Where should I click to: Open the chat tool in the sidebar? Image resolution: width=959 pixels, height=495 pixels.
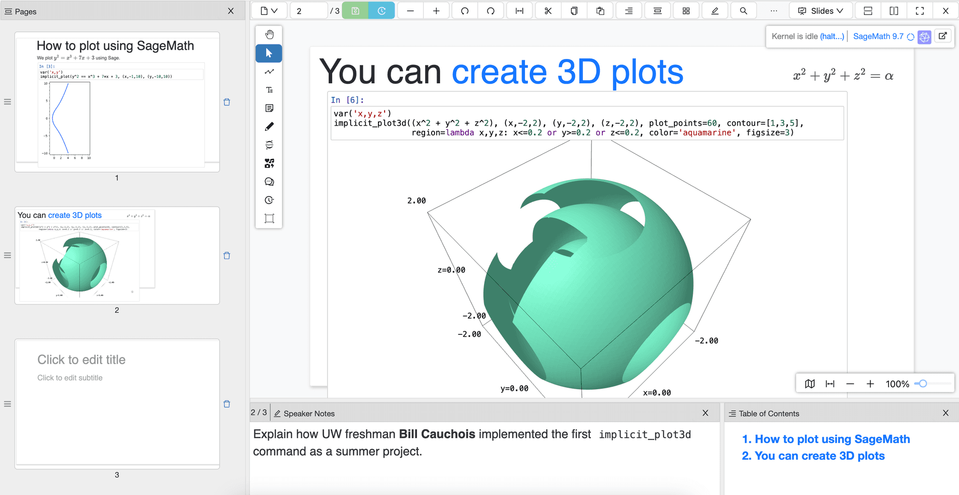coord(269,182)
